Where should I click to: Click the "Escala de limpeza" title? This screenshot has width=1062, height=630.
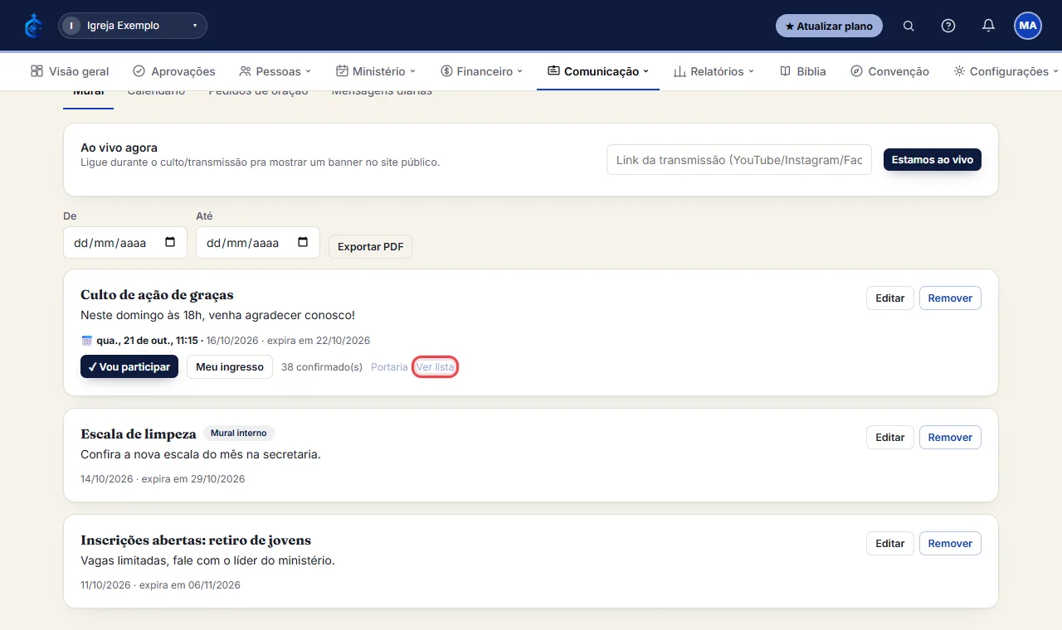coord(139,434)
